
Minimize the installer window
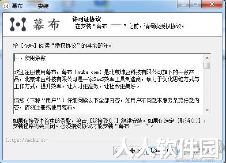tap(184, 4)
